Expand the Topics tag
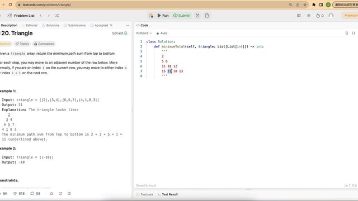 click(x=22, y=44)
